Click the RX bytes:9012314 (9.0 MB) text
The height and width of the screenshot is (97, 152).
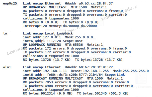48,94
